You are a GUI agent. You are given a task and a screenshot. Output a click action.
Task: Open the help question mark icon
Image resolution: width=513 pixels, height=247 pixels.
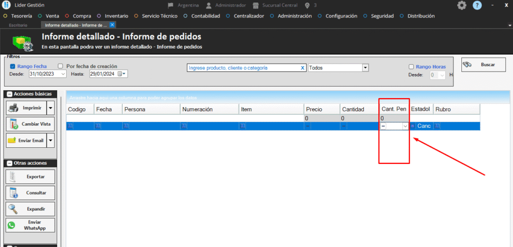pos(477,5)
